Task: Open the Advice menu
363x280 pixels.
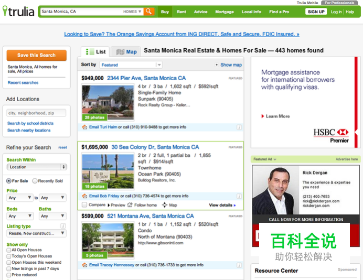Action: pyautogui.click(x=200, y=12)
